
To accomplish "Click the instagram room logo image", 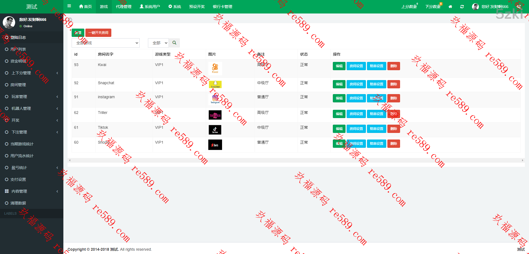I will tap(215, 99).
